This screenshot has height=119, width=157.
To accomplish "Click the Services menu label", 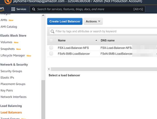I will coord(21,9).
